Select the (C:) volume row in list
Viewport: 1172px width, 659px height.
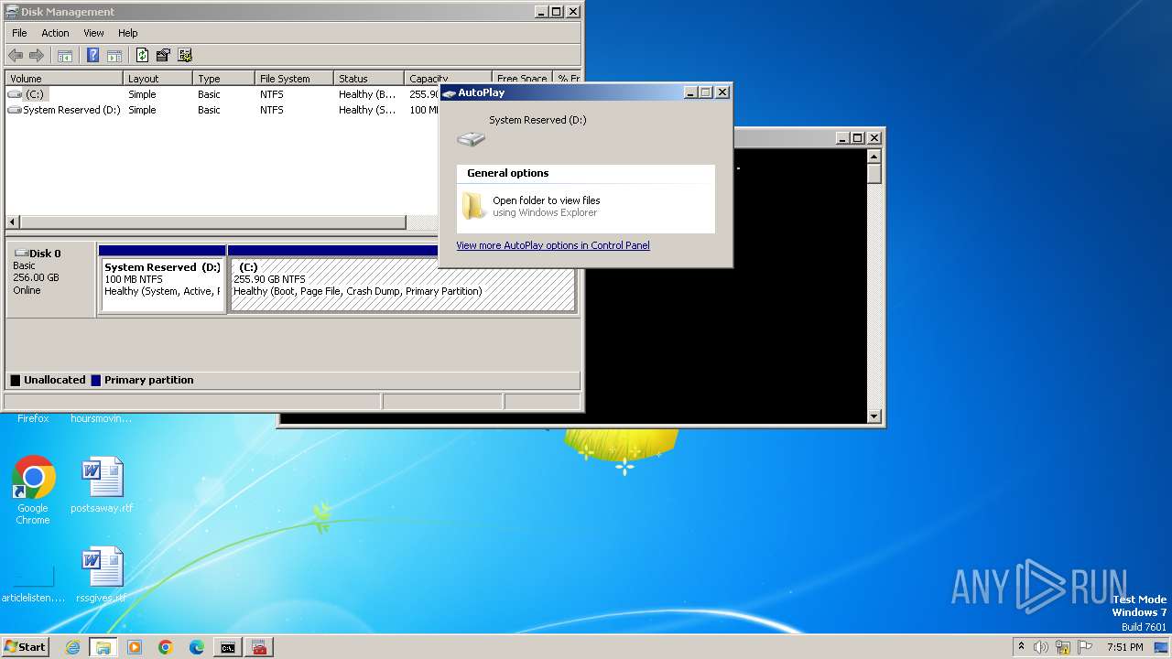coord(222,94)
